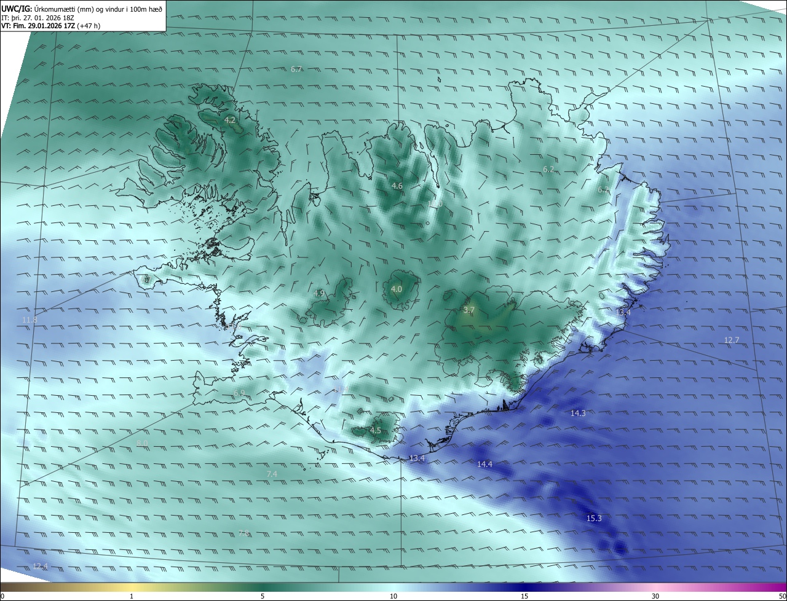Select the 6.7 value label
The height and width of the screenshot is (601, 787).
(x=296, y=69)
